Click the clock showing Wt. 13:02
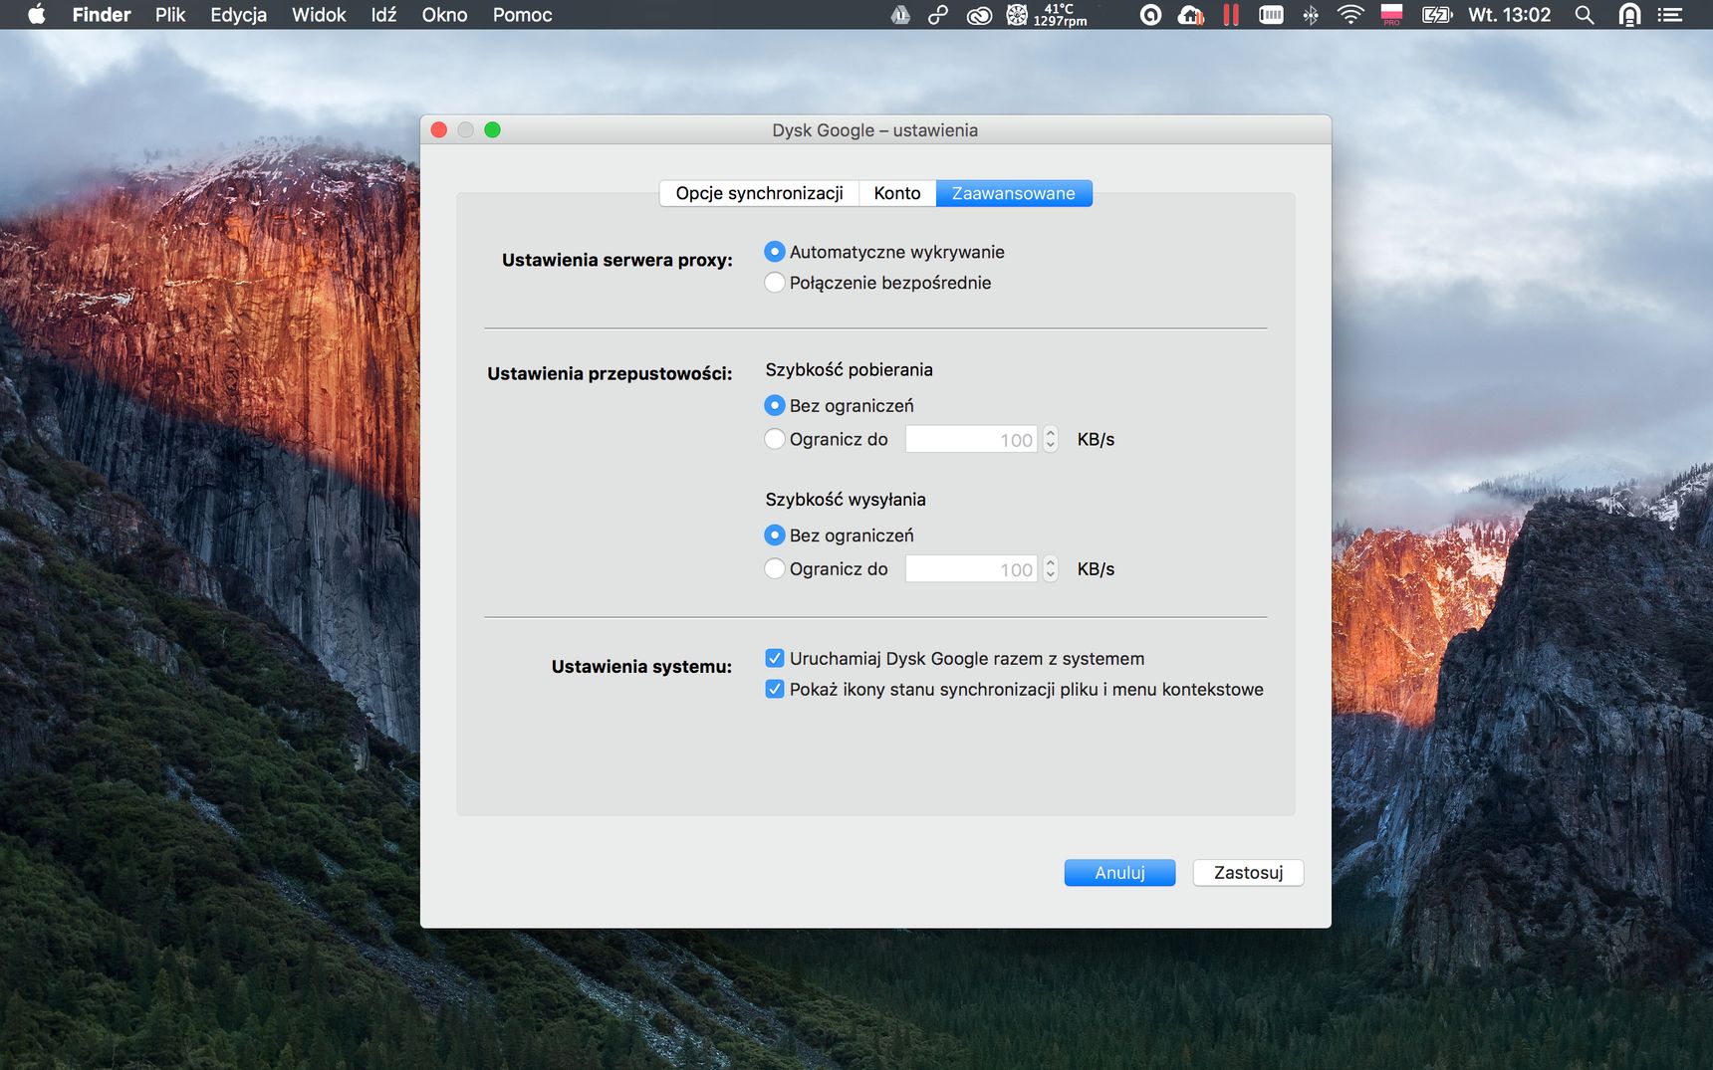The width and height of the screenshot is (1713, 1070). (x=1509, y=15)
